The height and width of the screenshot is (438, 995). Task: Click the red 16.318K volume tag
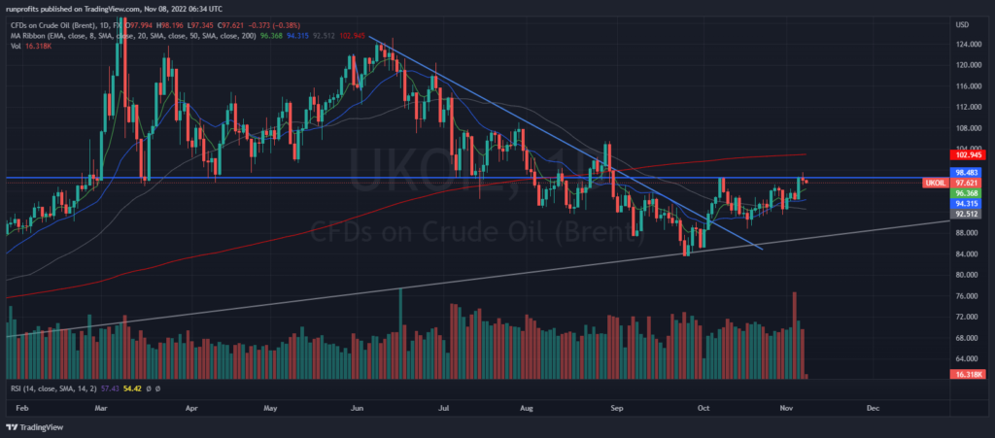click(x=967, y=373)
